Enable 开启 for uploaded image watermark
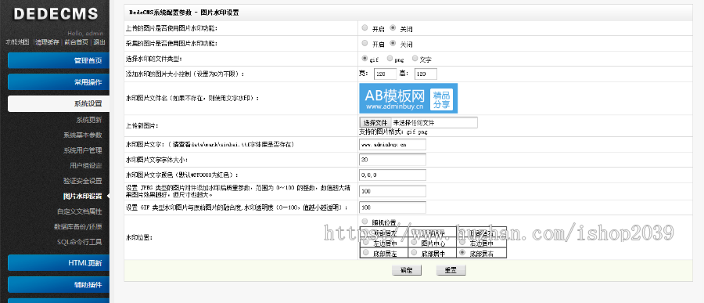The image size is (704, 303). pos(365,28)
